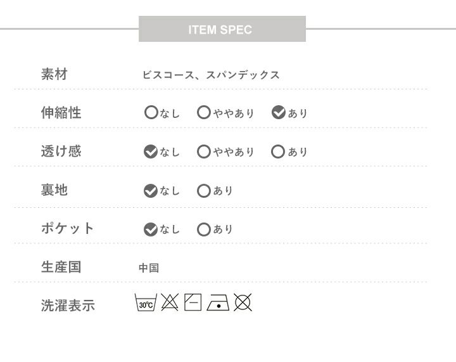Click the flat-dry square care icon
The height and width of the screenshot is (362, 456).
point(193,302)
